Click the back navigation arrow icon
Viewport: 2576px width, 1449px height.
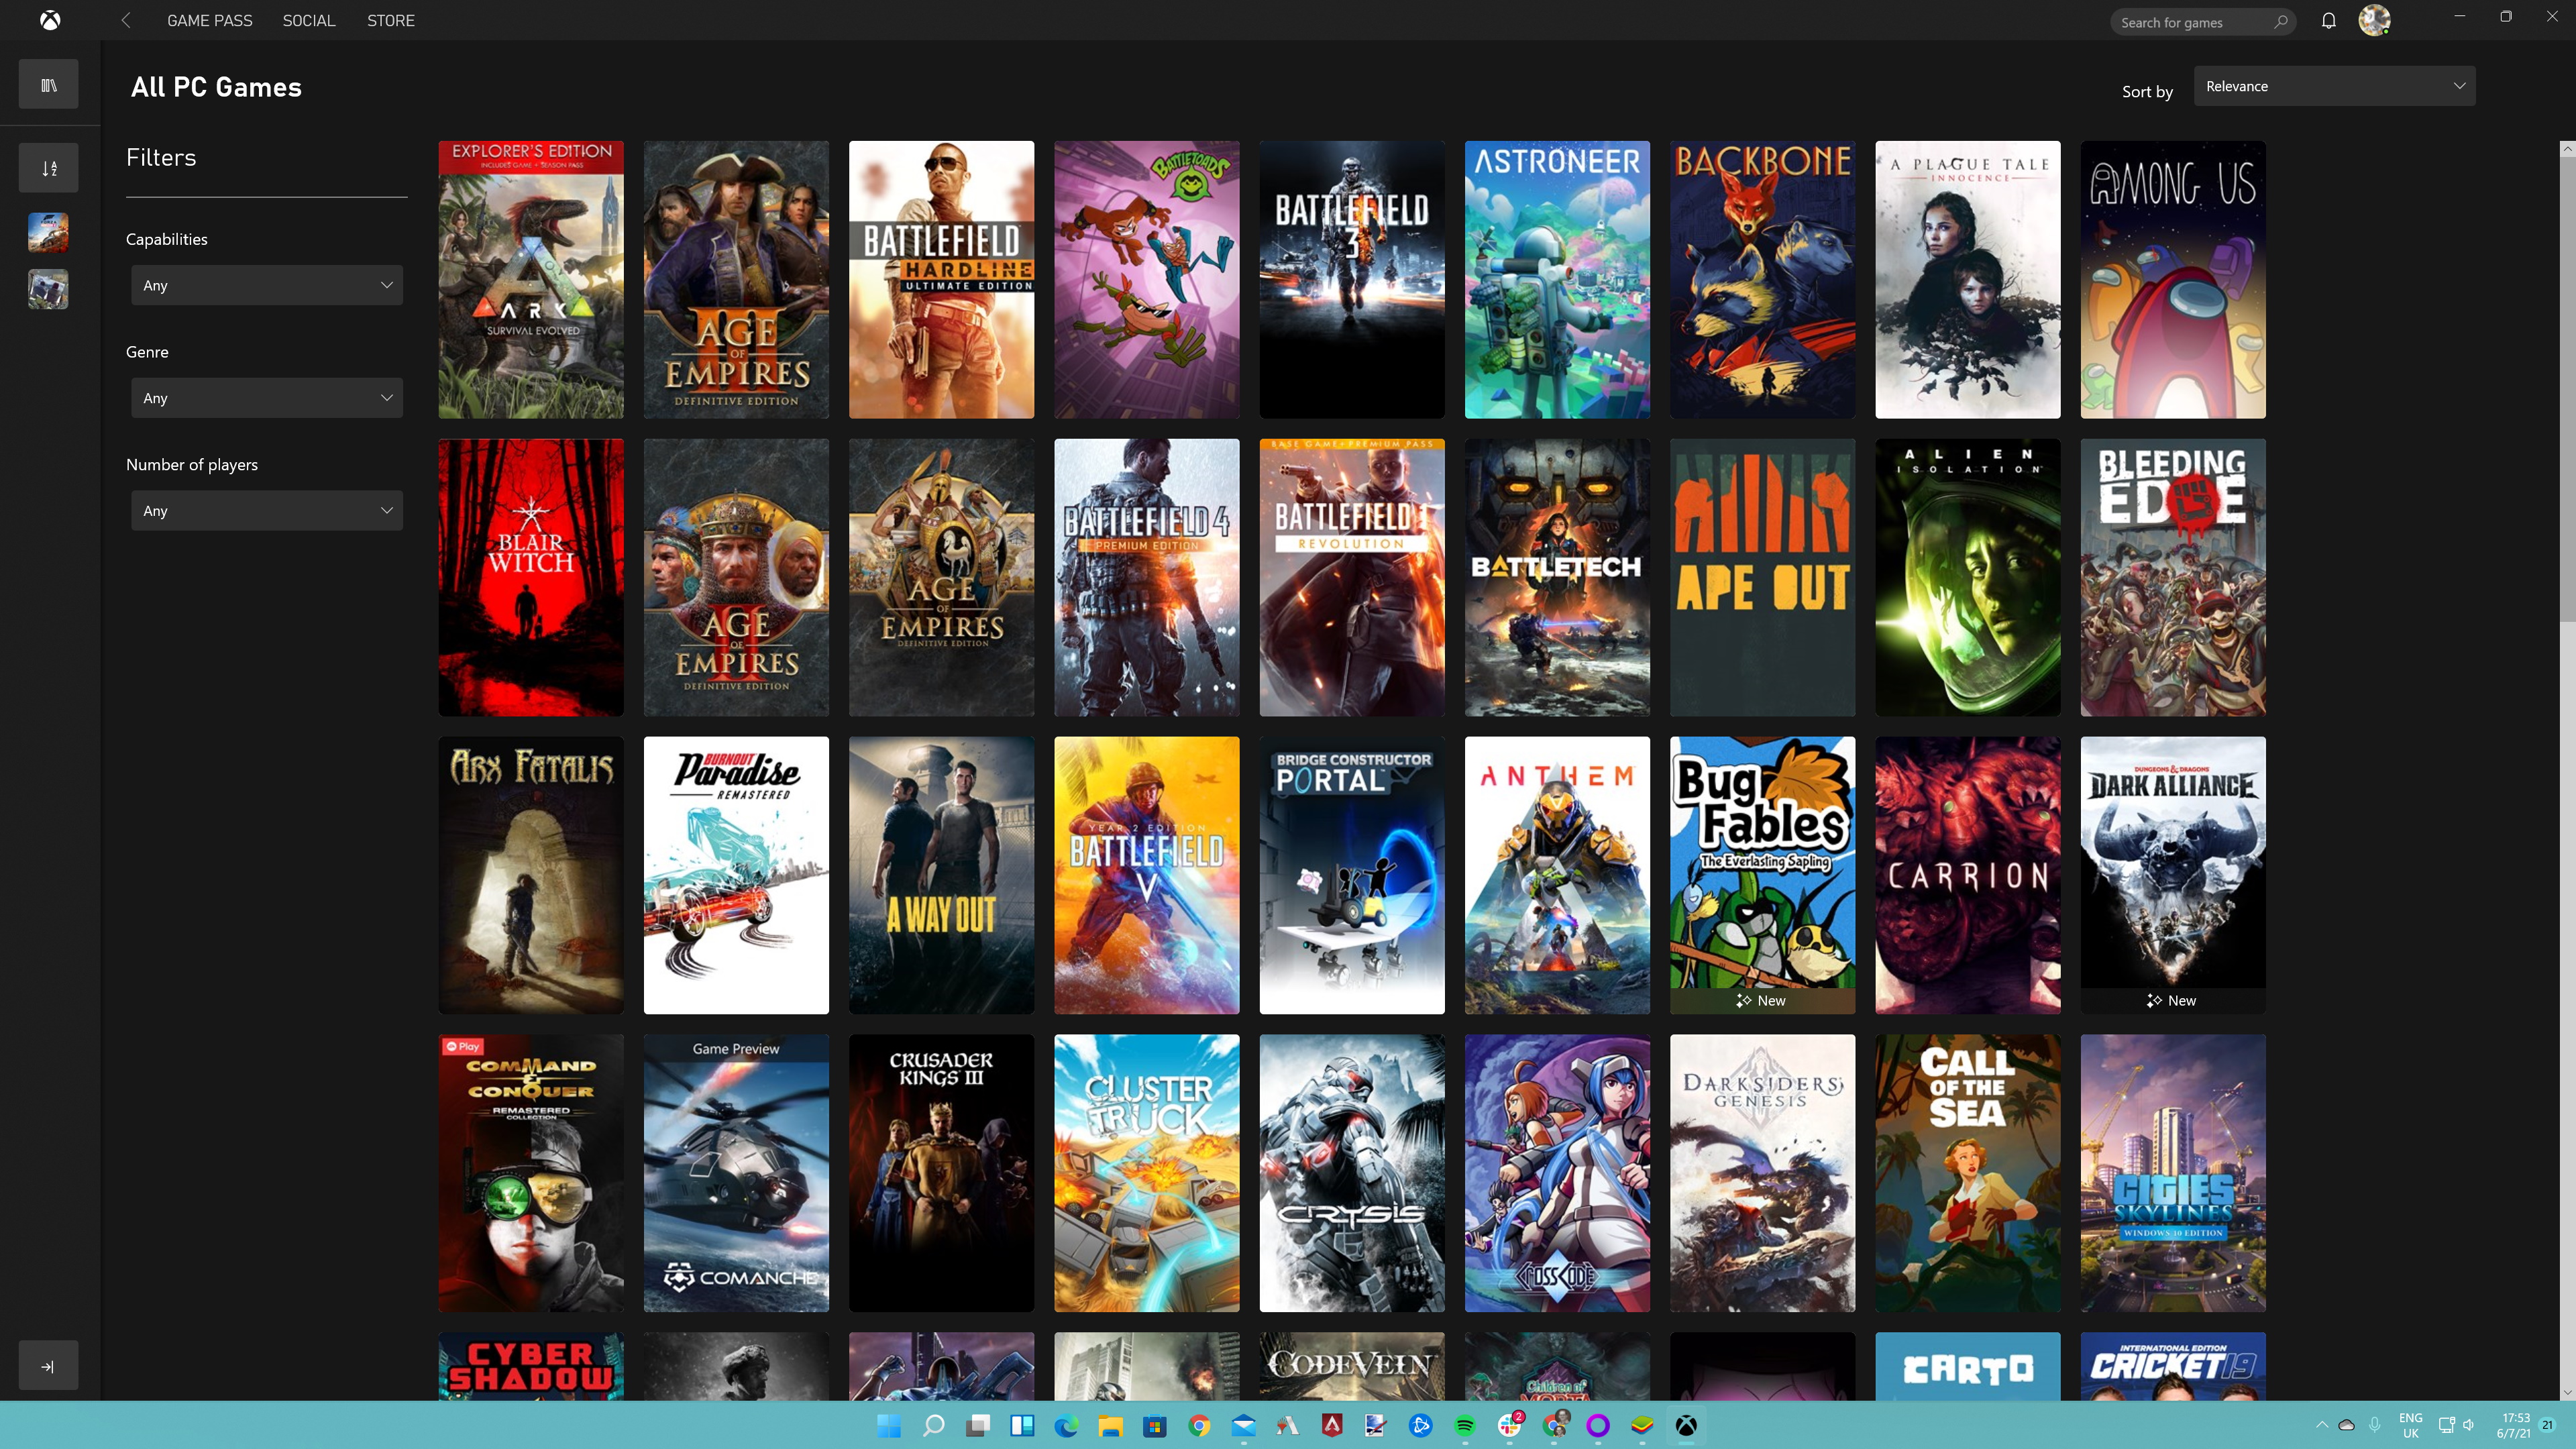click(x=124, y=19)
